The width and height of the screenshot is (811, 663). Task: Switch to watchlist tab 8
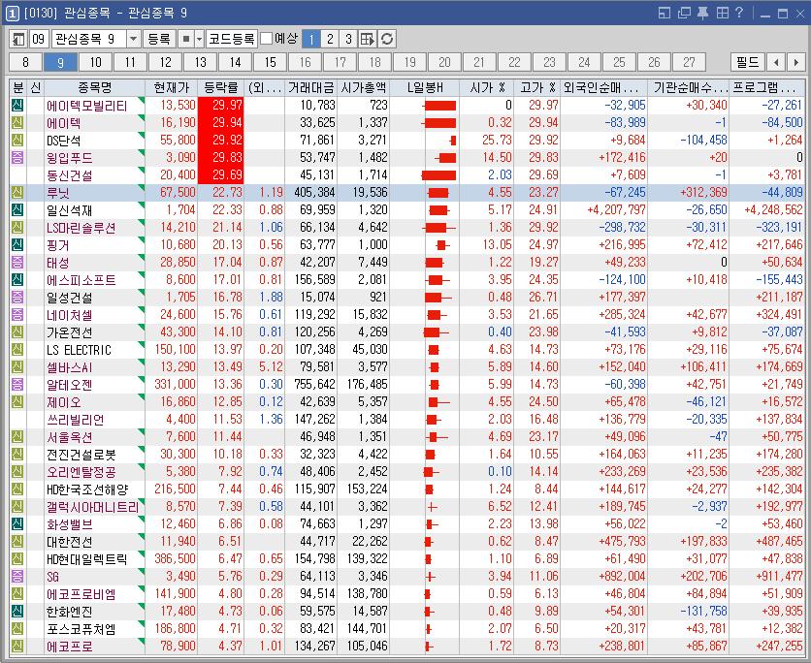(26, 63)
